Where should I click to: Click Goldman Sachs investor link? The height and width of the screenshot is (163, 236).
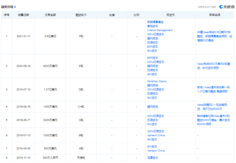click(157, 81)
